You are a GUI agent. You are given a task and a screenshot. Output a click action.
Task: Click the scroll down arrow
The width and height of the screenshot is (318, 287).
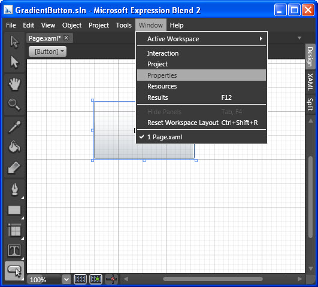coord(310,268)
